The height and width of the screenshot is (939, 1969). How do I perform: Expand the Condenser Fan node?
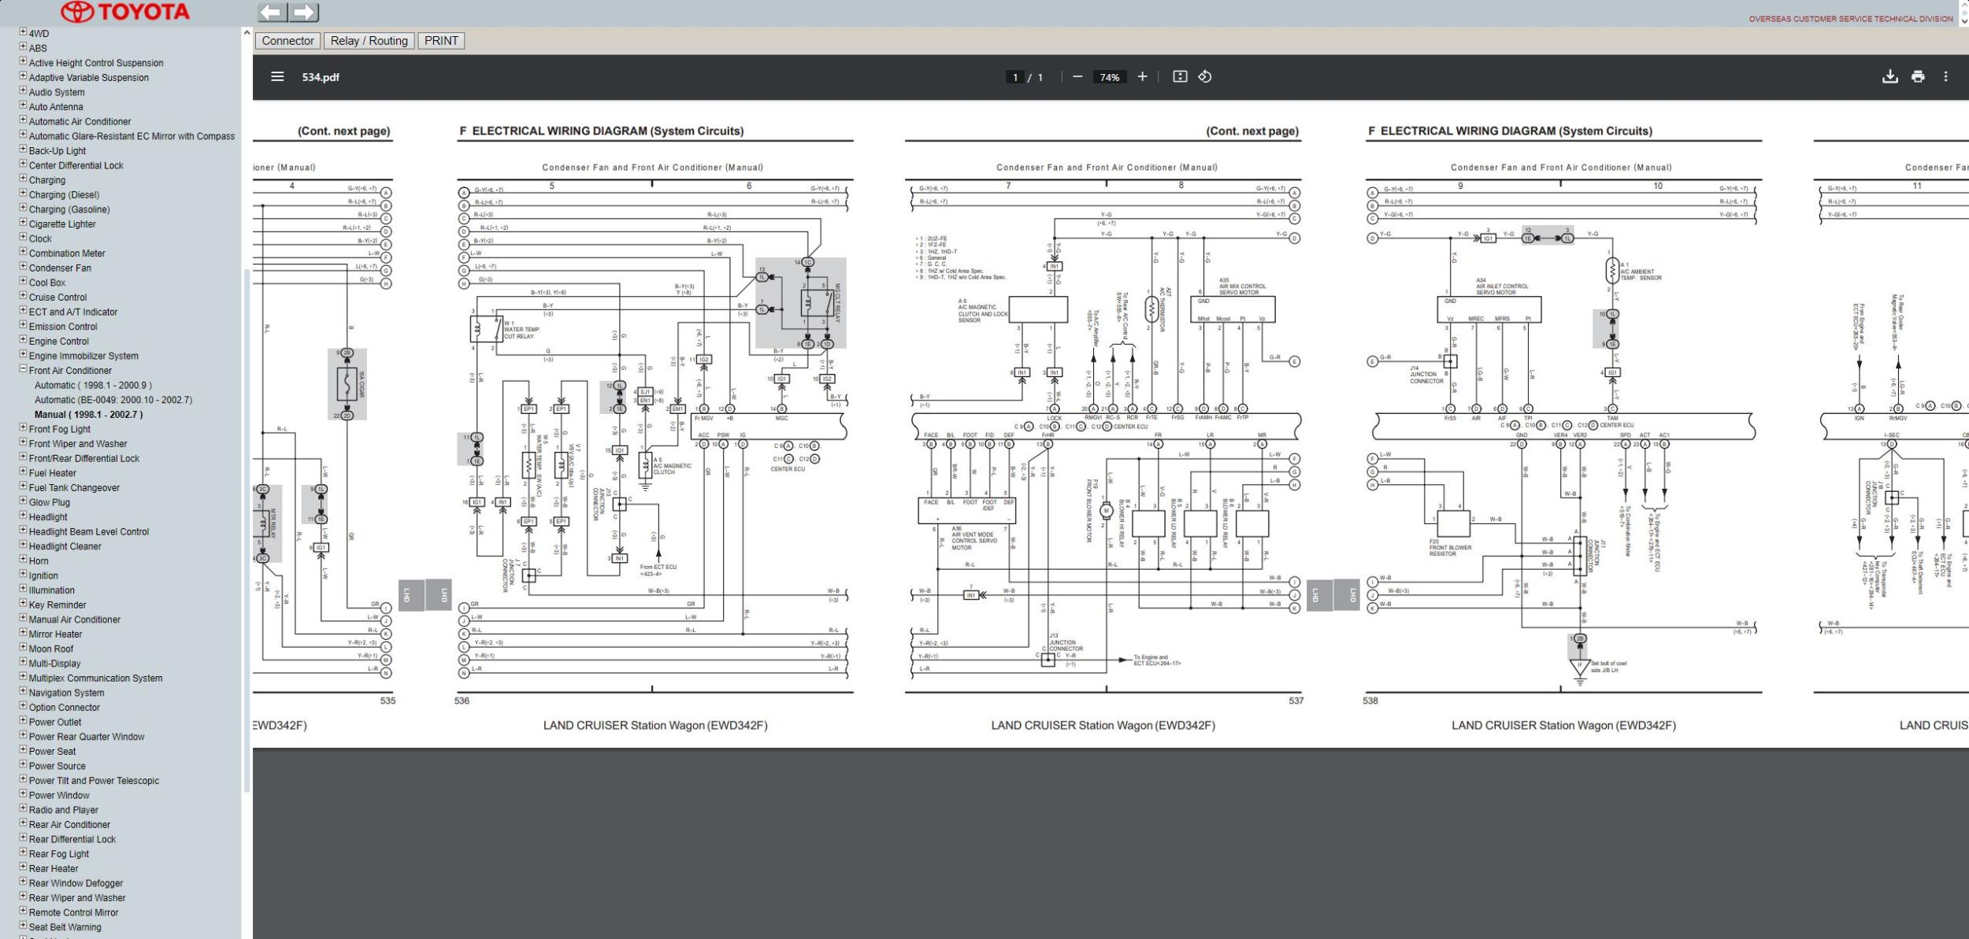pos(23,268)
